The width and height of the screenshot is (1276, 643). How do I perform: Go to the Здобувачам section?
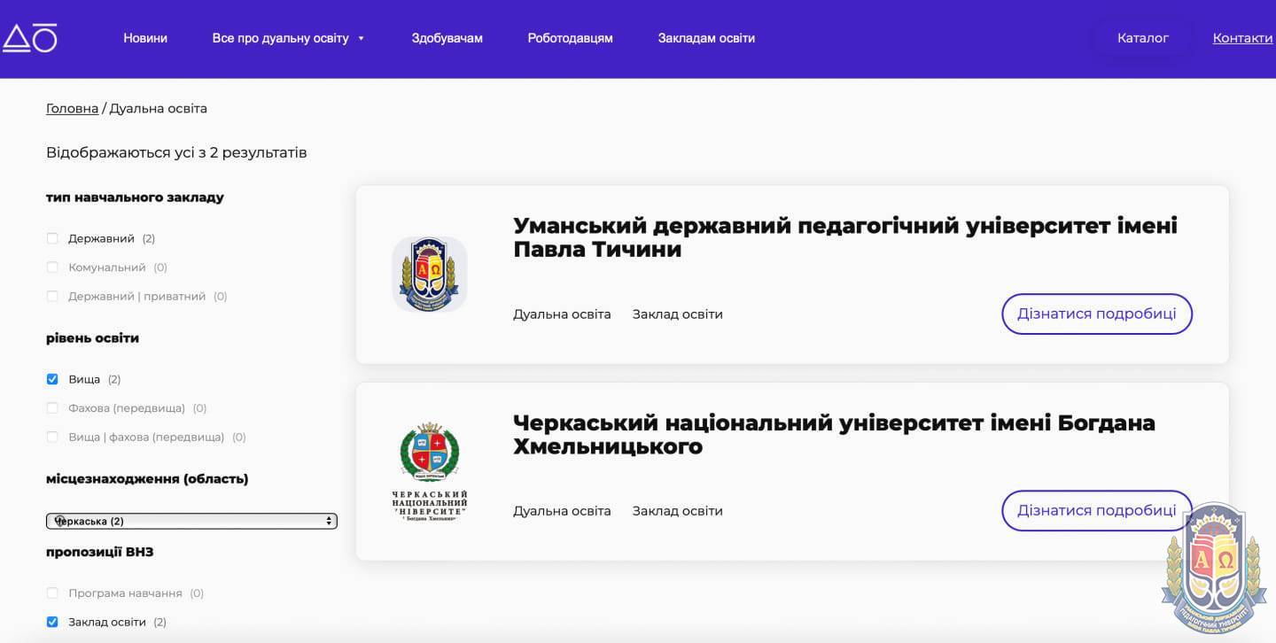(x=447, y=38)
